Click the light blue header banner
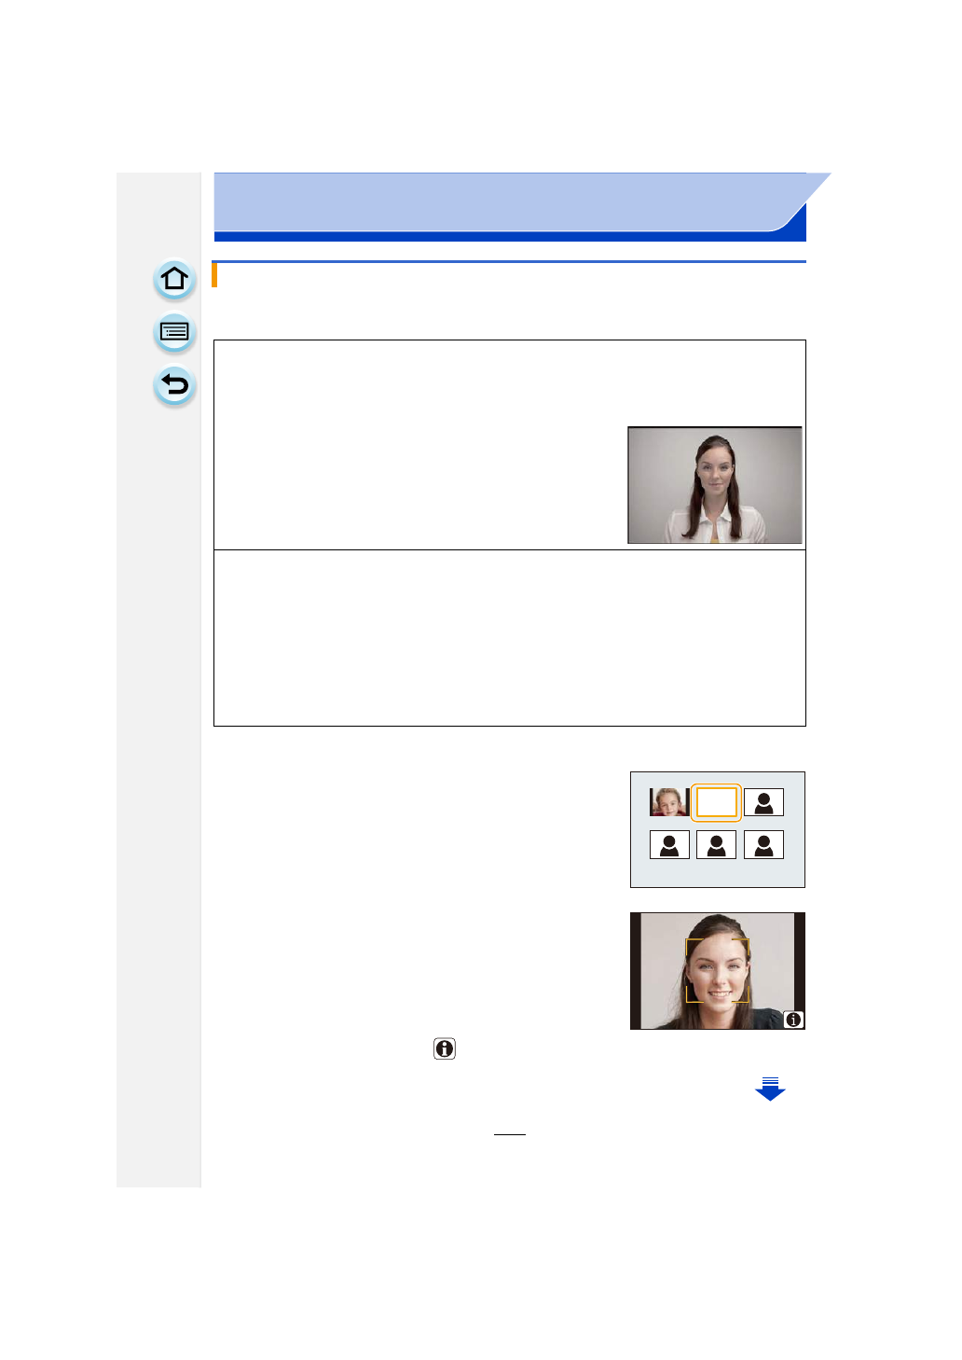This screenshot has width=962, height=1360. coord(494,202)
